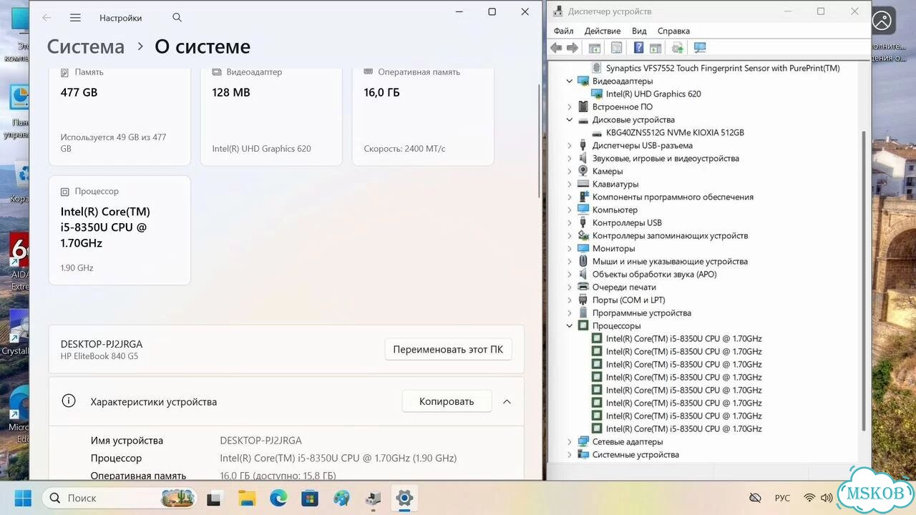Open Справка menu in Device Manager
Viewport: 916px width, 515px height.
pos(673,31)
